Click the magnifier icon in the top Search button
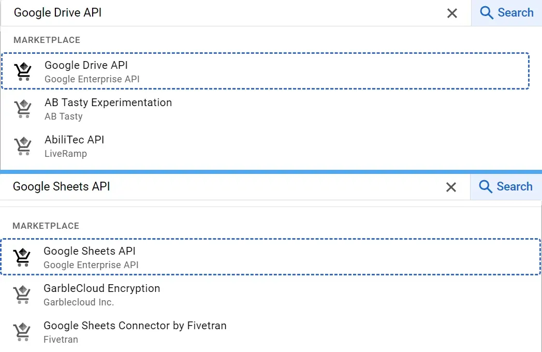542x352 pixels. pos(486,12)
